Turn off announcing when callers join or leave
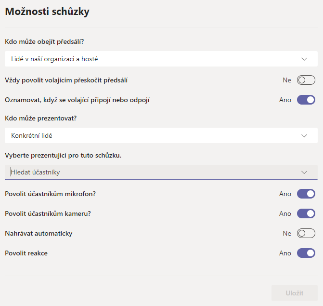 pos(306,100)
